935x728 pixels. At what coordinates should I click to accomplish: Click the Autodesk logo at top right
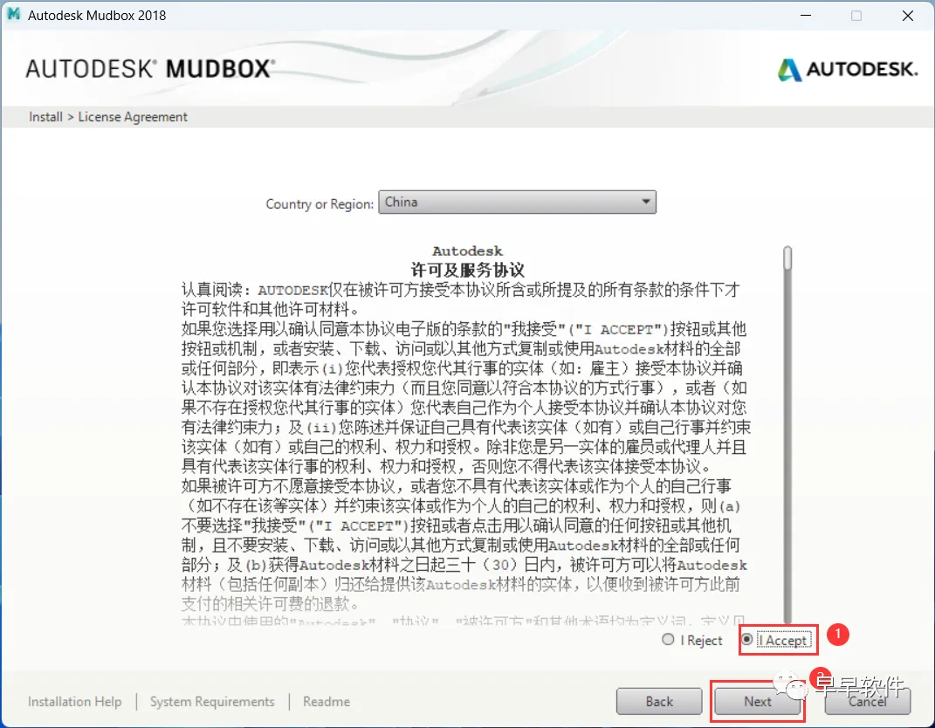848,70
